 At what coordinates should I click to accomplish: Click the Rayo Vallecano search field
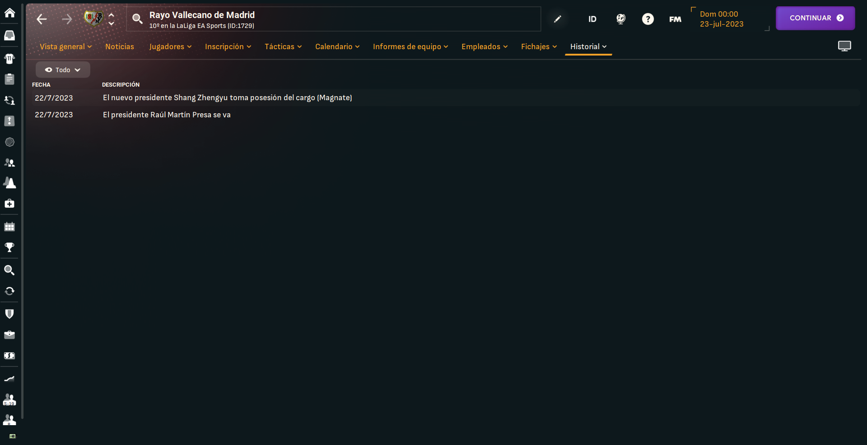[334, 19]
